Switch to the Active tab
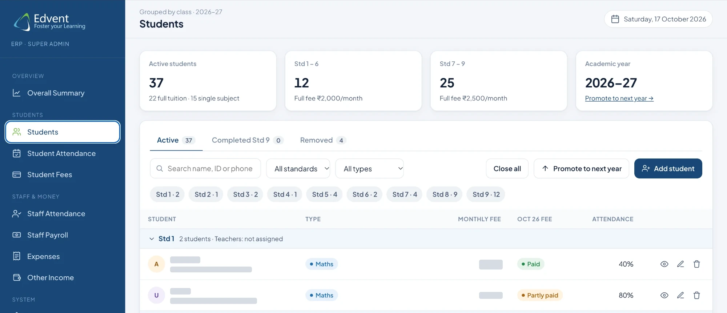The height and width of the screenshot is (313, 727). click(176, 140)
